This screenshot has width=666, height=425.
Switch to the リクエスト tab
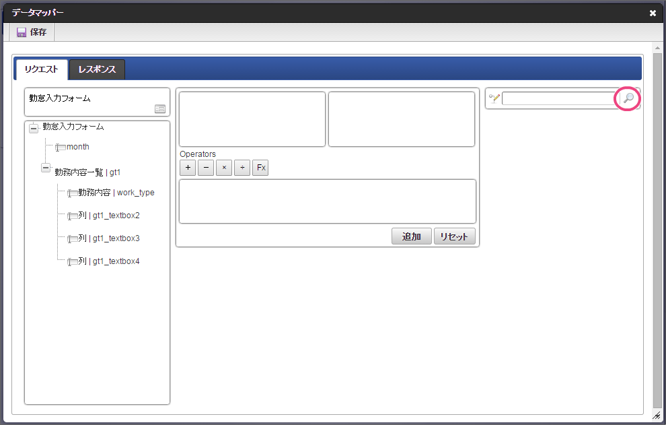coord(41,69)
